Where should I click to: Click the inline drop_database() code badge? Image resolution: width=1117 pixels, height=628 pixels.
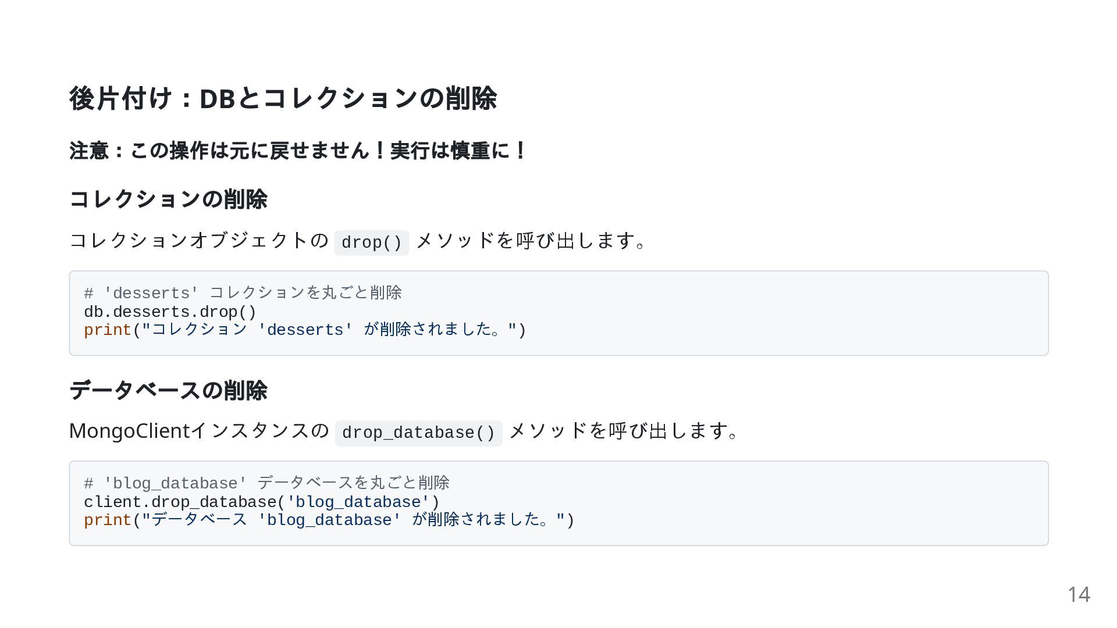tap(418, 433)
